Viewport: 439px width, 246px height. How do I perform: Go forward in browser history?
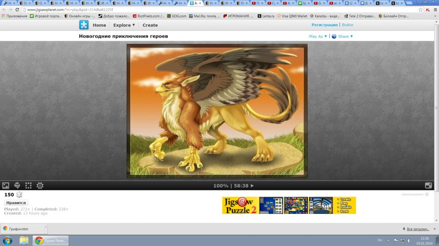pos(10,10)
